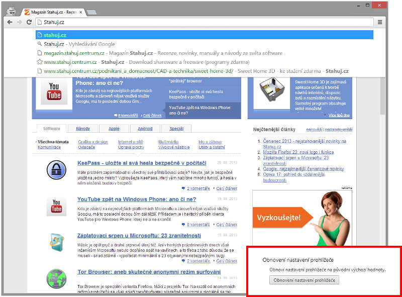Filter by Grafika a design

point(93,142)
